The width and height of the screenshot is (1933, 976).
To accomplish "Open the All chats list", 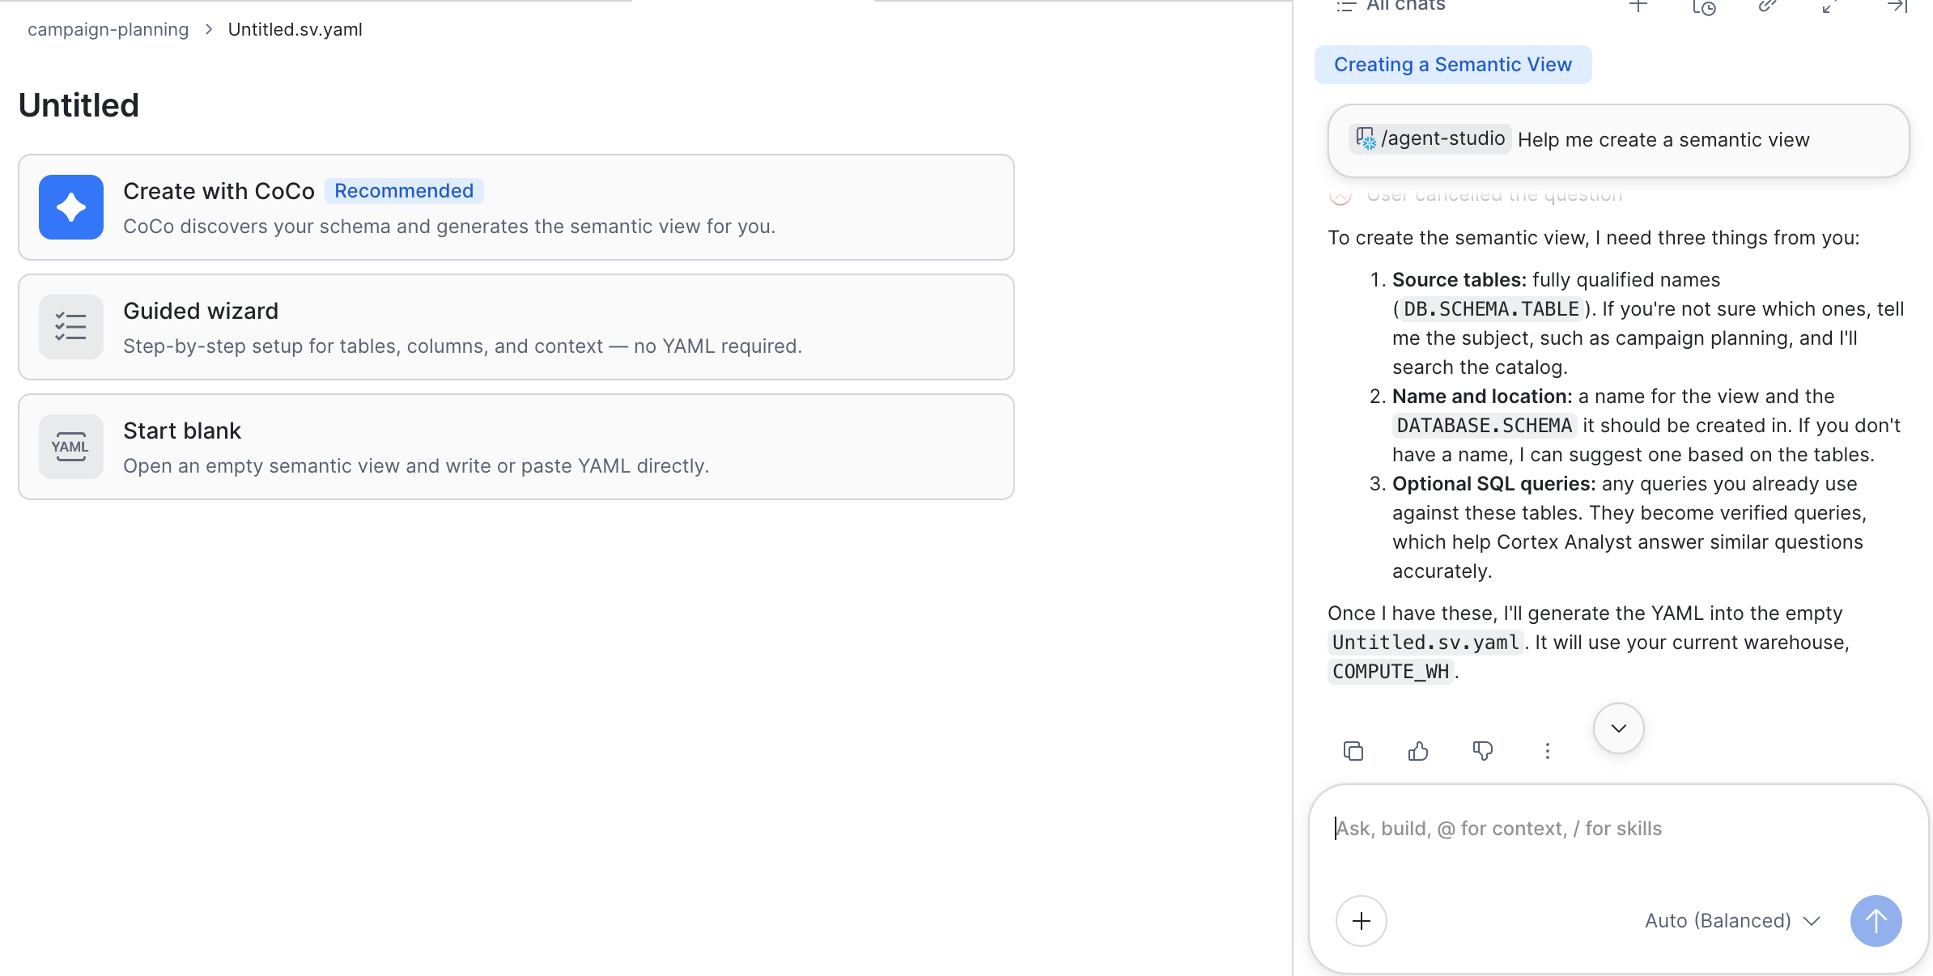I will pos(1391,6).
